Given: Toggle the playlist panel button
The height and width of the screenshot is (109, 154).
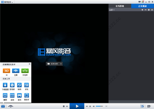Looking at the screenshot, I should pyautogui.click(x=142, y=106).
